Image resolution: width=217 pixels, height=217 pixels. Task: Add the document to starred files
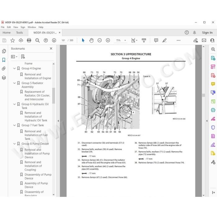click(x=12, y=40)
